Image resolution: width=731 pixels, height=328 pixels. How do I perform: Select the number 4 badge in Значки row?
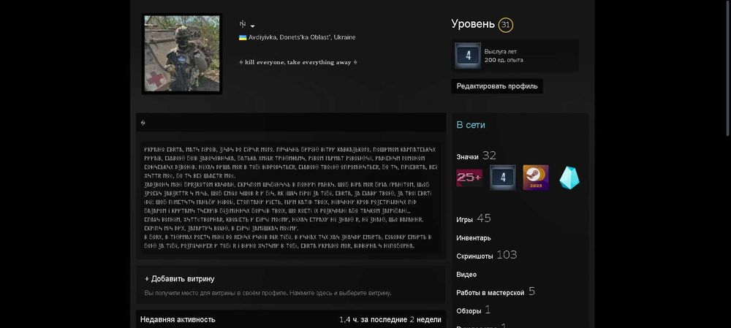(503, 178)
